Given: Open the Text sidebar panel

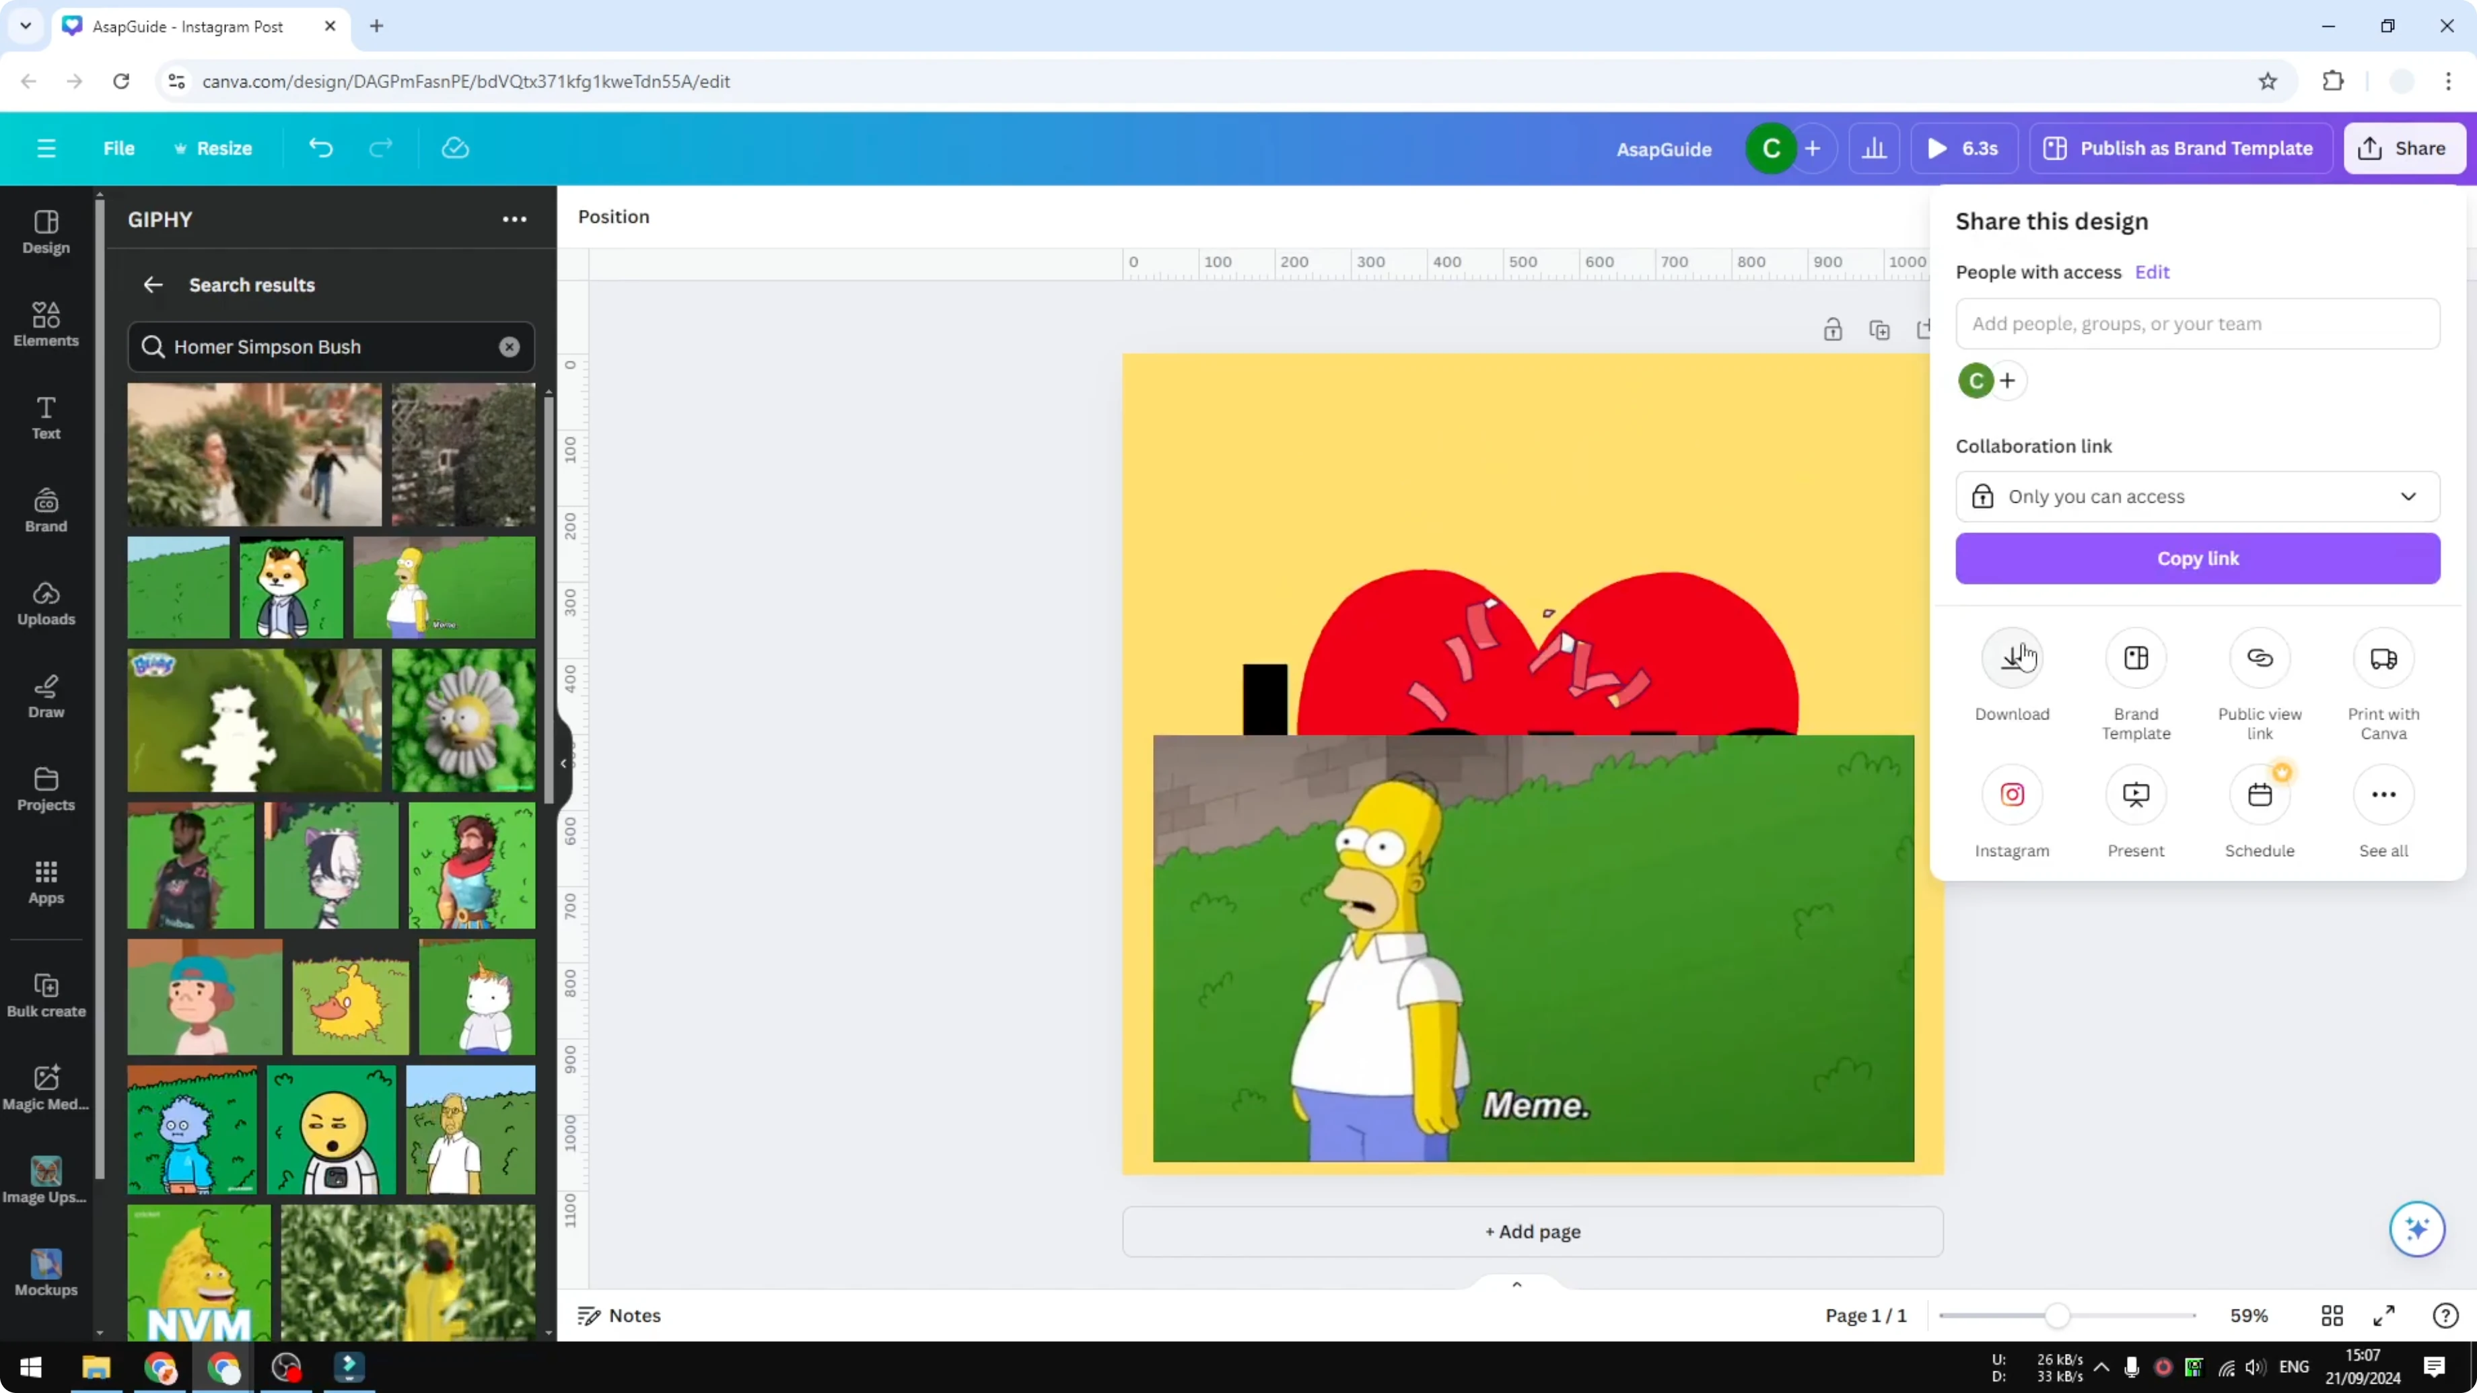Looking at the screenshot, I should (46, 418).
